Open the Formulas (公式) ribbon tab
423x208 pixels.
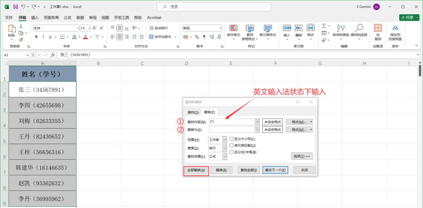click(x=67, y=17)
